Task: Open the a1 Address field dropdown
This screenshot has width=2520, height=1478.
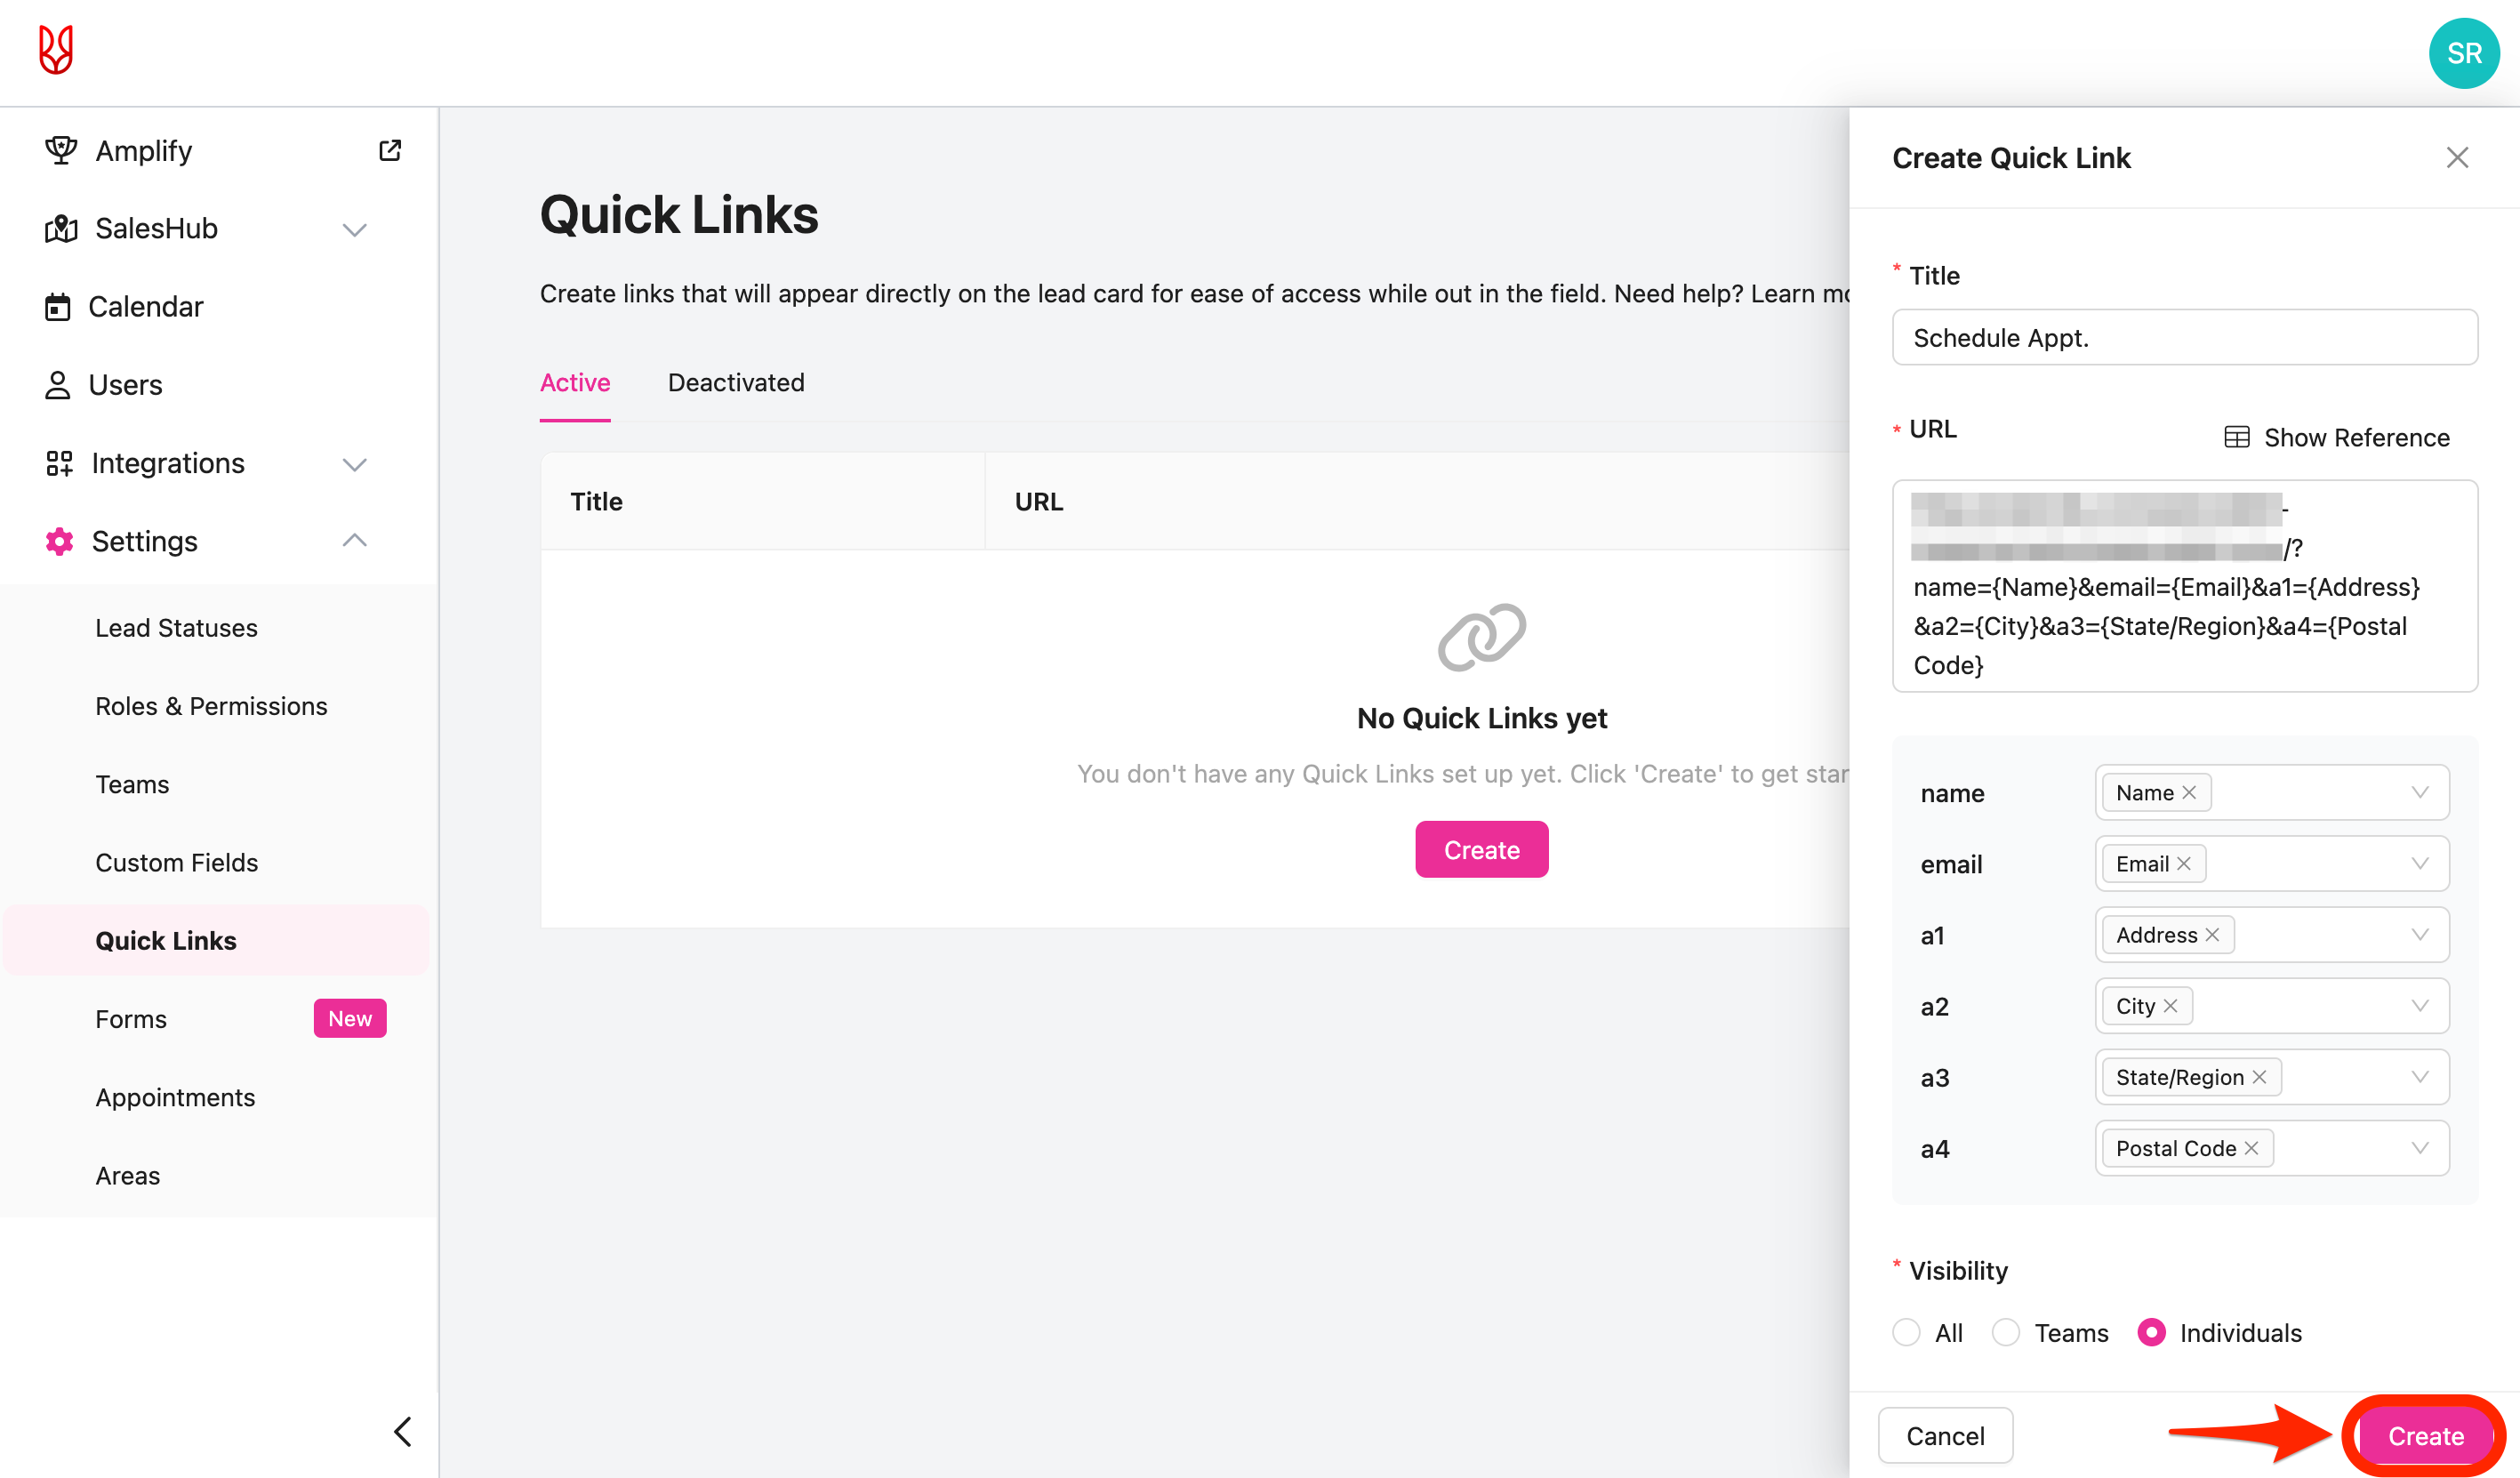Action: 2419,935
